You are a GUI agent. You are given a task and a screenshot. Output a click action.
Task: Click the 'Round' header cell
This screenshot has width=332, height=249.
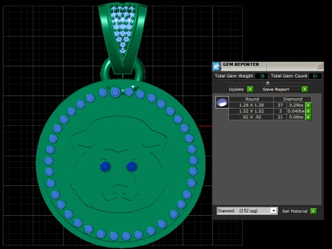pos(252,99)
